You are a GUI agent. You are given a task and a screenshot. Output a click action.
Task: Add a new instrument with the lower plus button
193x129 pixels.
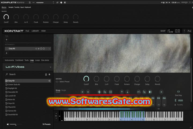click(6, 53)
